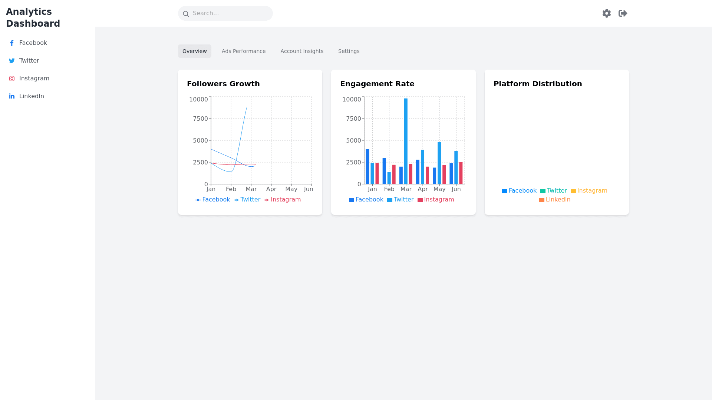This screenshot has width=712, height=400.
Task: Open the Account Insights tab
Action: click(x=302, y=51)
